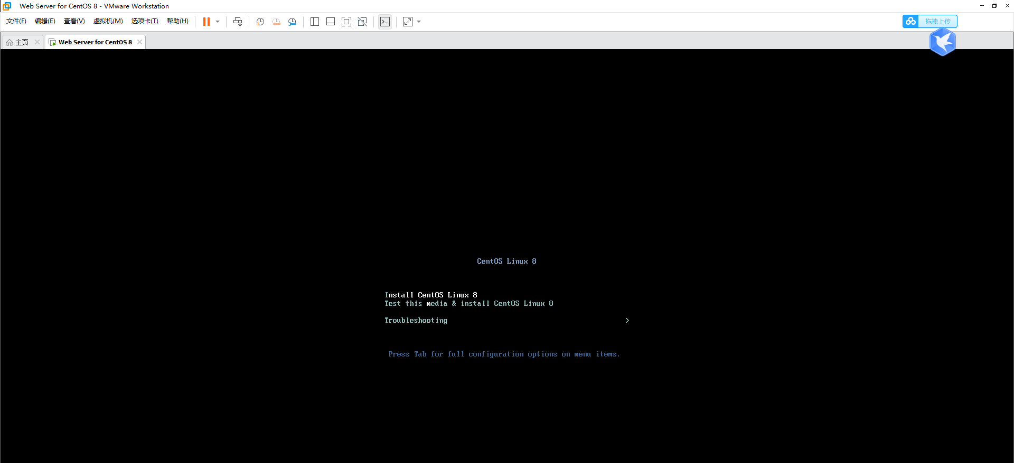Restore down the VMware window
Image resolution: width=1014 pixels, height=463 pixels.
[x=994, y=6]
